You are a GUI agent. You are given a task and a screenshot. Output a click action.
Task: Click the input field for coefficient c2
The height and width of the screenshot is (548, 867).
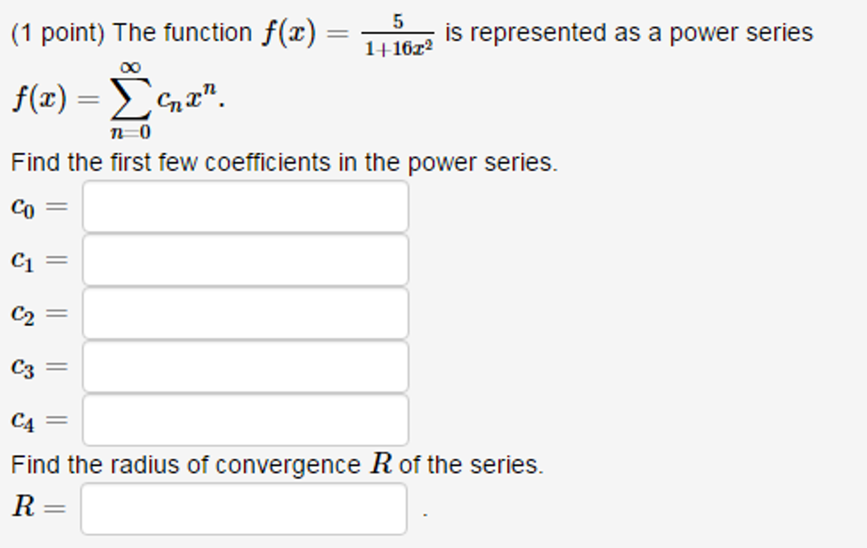246,313
